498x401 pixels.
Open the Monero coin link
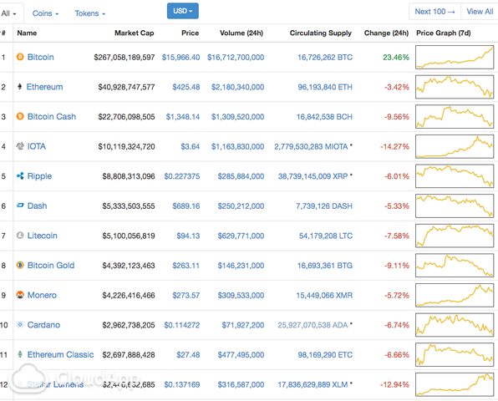point(42,295)
